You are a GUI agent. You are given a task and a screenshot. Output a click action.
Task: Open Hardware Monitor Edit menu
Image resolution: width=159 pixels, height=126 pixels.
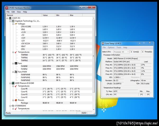pos(13,12)
